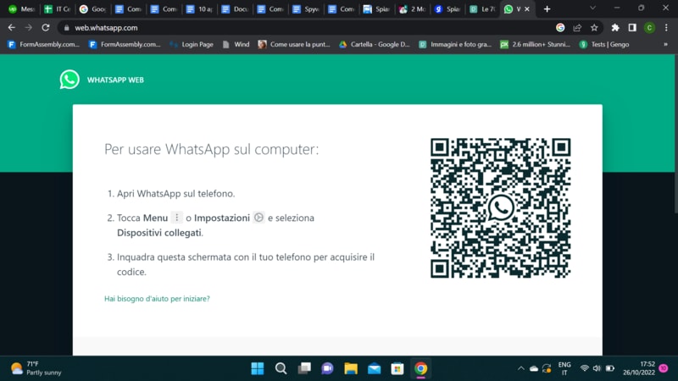
Task: Click the QR code to link device
Action: click(x=500, y=208)
